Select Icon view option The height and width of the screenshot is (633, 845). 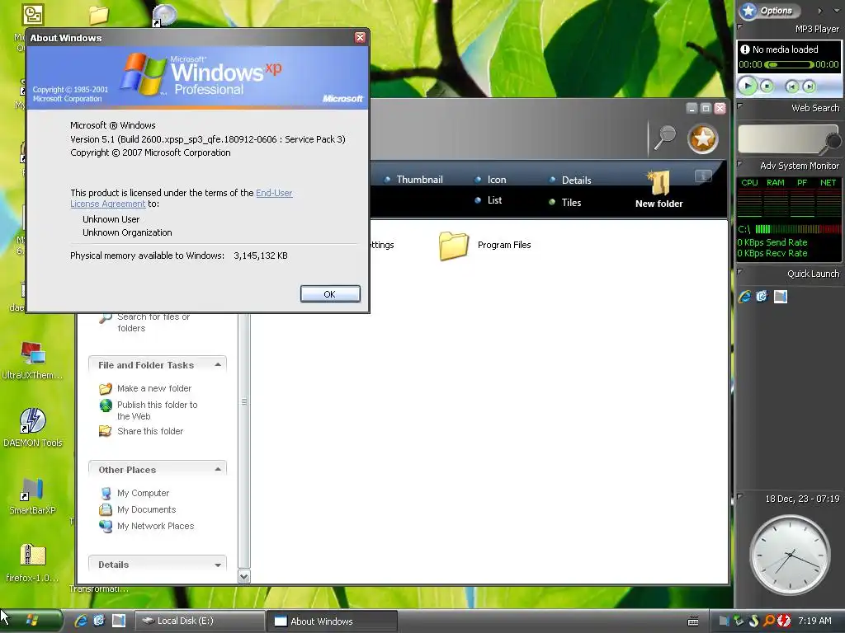pos(490,179)
